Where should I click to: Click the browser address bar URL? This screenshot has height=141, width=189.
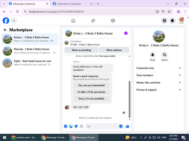[56, 12]
